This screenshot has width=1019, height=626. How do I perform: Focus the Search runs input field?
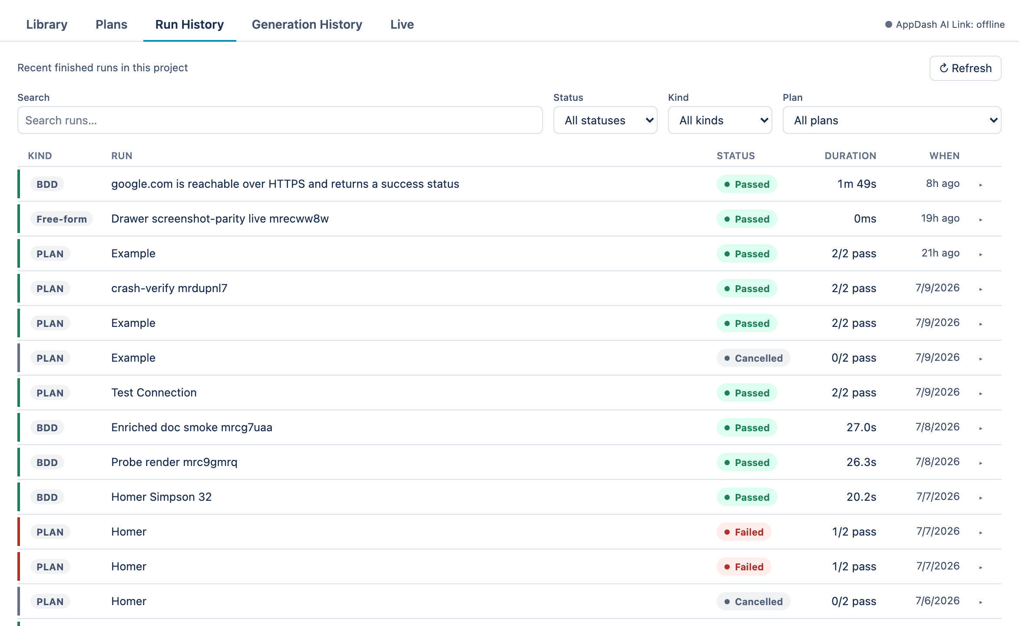point(280,120)
